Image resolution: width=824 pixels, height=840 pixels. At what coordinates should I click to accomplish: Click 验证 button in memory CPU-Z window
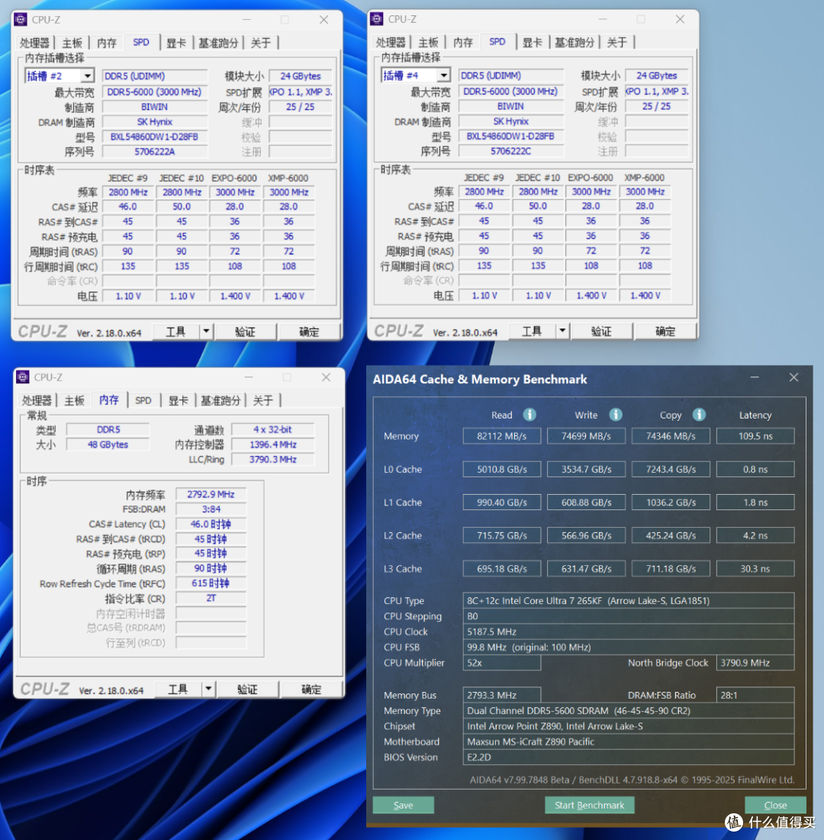click(x=247, y=690)
